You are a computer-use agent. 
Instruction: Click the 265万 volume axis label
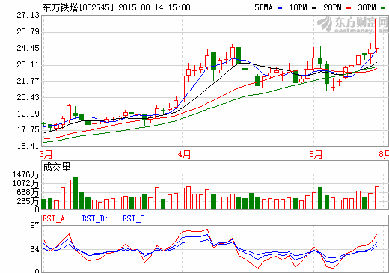28,201
